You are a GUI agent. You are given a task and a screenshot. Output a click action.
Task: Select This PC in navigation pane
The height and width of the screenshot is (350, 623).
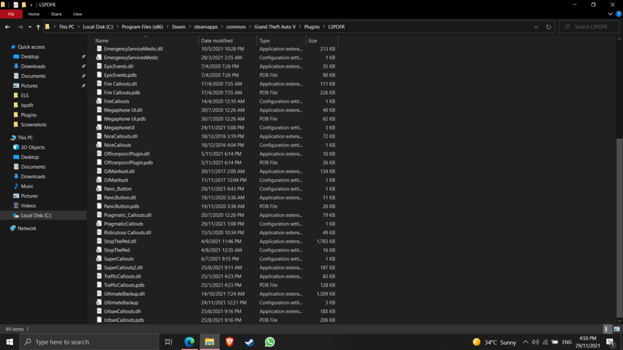point(25,138)
